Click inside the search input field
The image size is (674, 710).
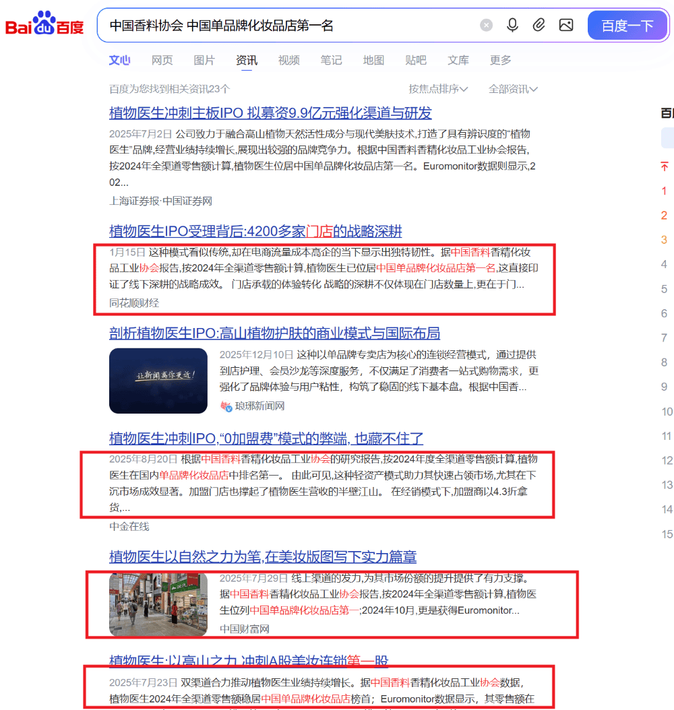283,24
